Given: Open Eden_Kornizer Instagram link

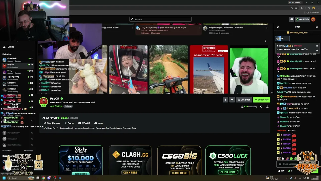Looking at the screenshot, I should (52, 123).
